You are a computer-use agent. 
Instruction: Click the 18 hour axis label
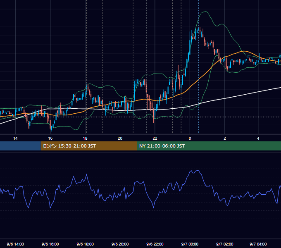[x=85, y=138]
